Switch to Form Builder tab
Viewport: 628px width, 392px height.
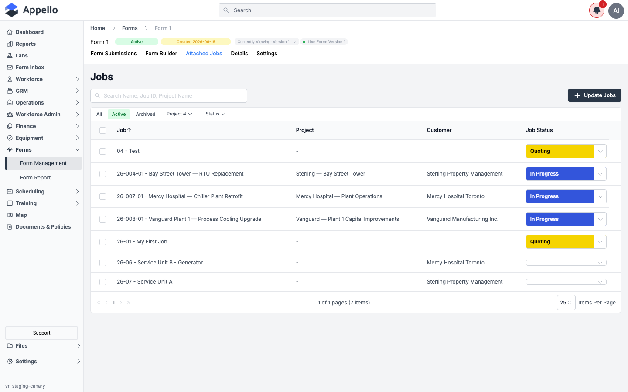click(161, 54)
